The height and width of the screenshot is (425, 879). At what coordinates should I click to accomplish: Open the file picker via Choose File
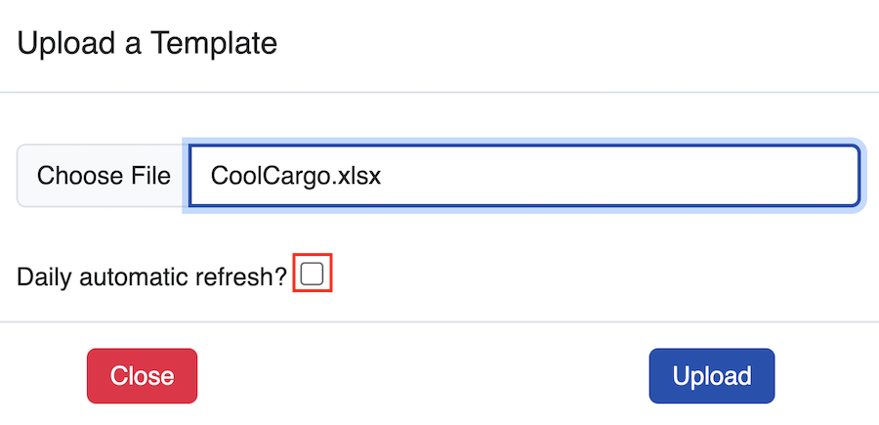point(103,176)
